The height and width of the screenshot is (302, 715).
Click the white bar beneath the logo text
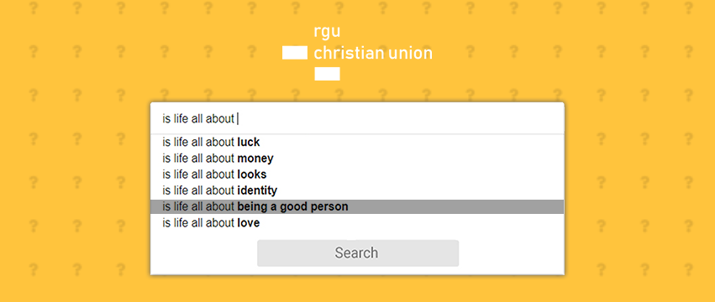click(x=327, y=74)
